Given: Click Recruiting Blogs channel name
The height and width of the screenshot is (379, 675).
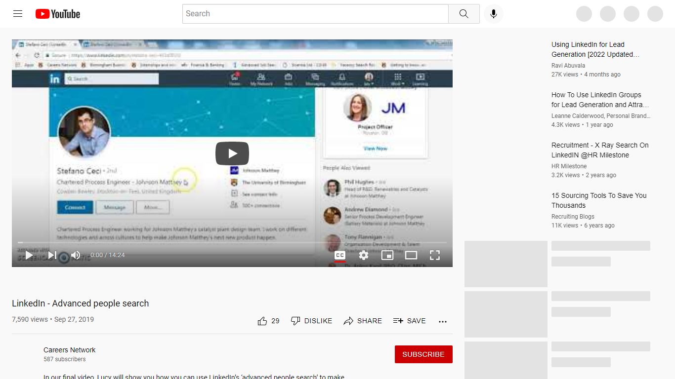Looking at the screenshot, I should (573, 217).
